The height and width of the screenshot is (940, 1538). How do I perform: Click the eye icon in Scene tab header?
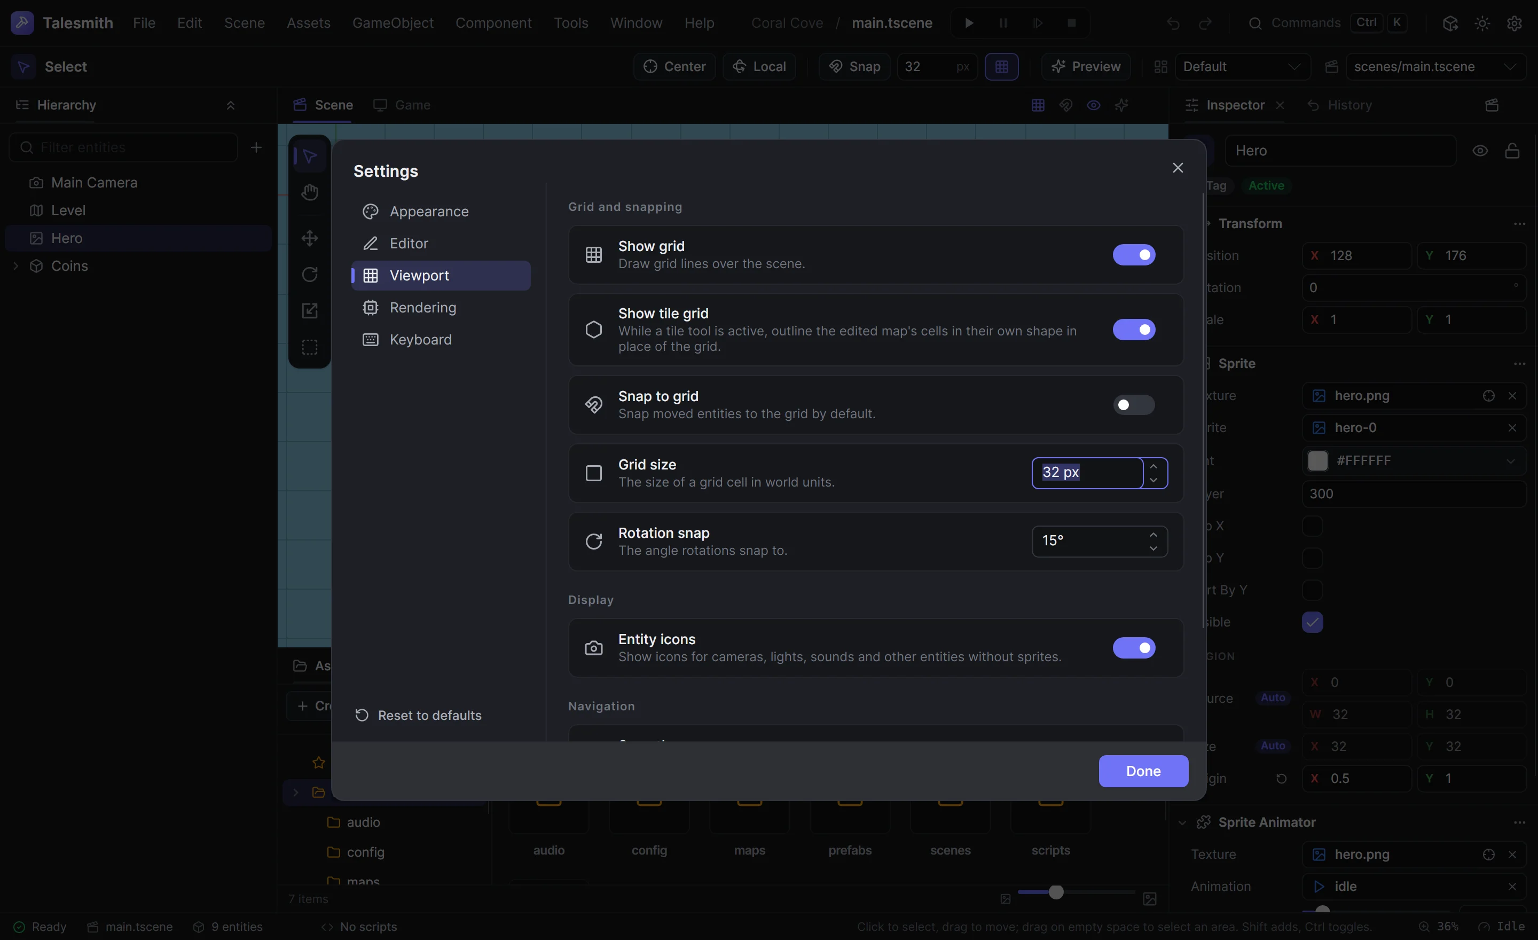point(1093,105)
